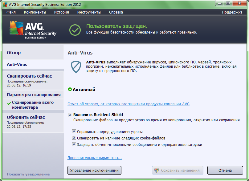249x181 pixels.
Task: Open the Файл menu
Action: tap(11, 12)
